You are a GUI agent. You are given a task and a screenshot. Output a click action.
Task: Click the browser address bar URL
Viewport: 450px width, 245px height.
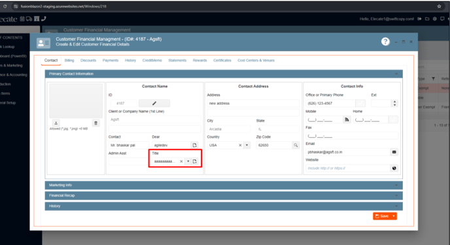coord(63,7)
